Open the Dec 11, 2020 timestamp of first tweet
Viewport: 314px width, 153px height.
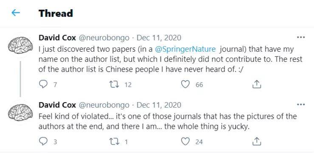[159, 38]
